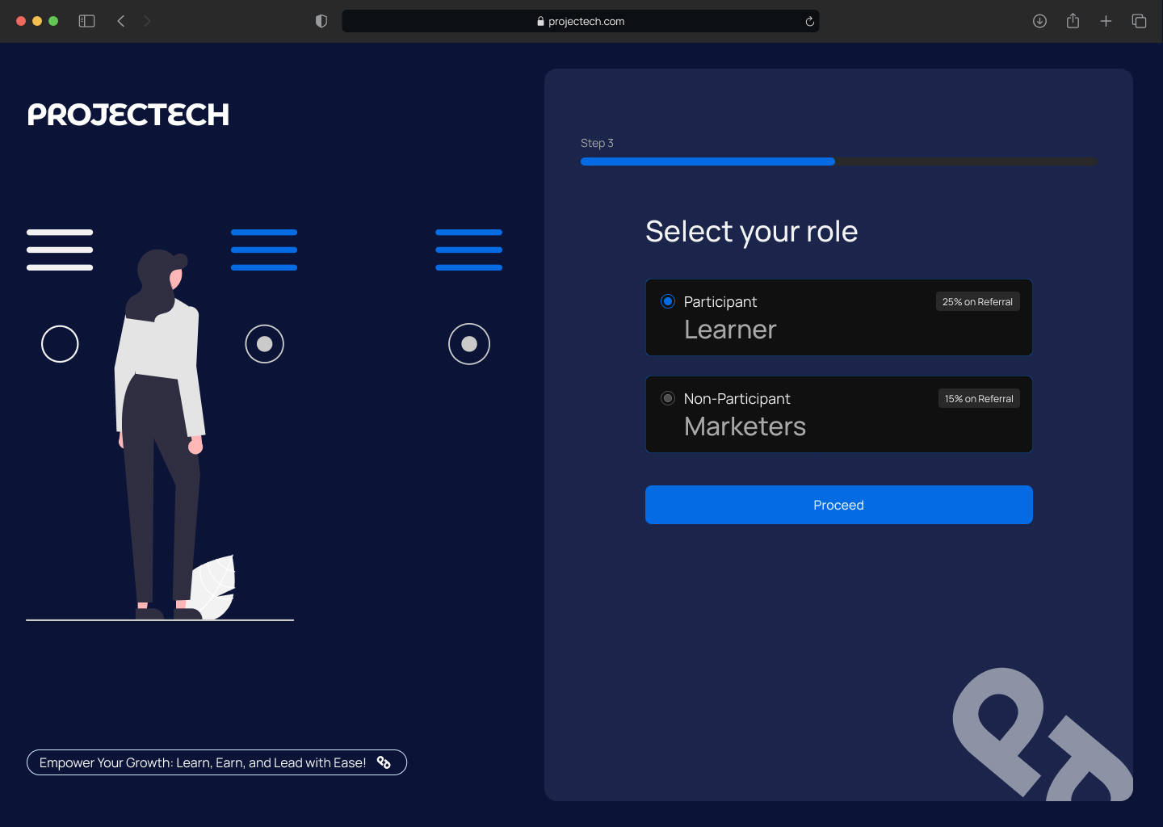The image size is (1163, 827).
Task: Click the link icon next to the tagline
Action: coord(384,762)
